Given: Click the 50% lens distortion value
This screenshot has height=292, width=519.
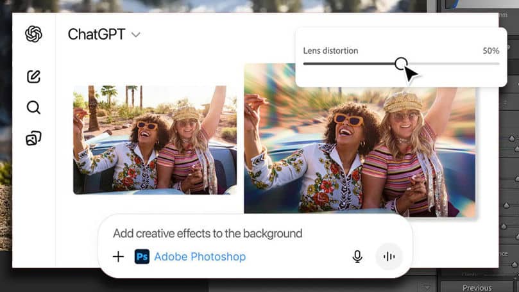Looking at the screenshot, I should coord(491,51).
